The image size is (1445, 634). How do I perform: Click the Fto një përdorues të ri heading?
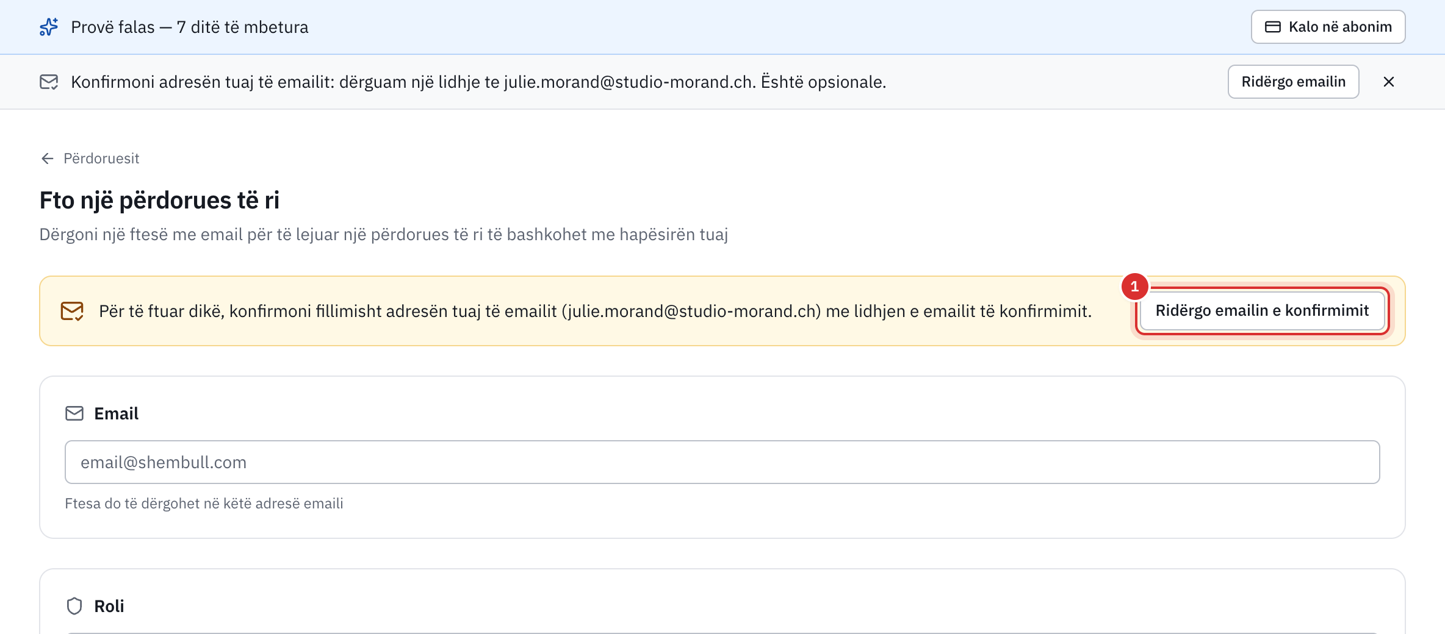click(x=159, y=200)
